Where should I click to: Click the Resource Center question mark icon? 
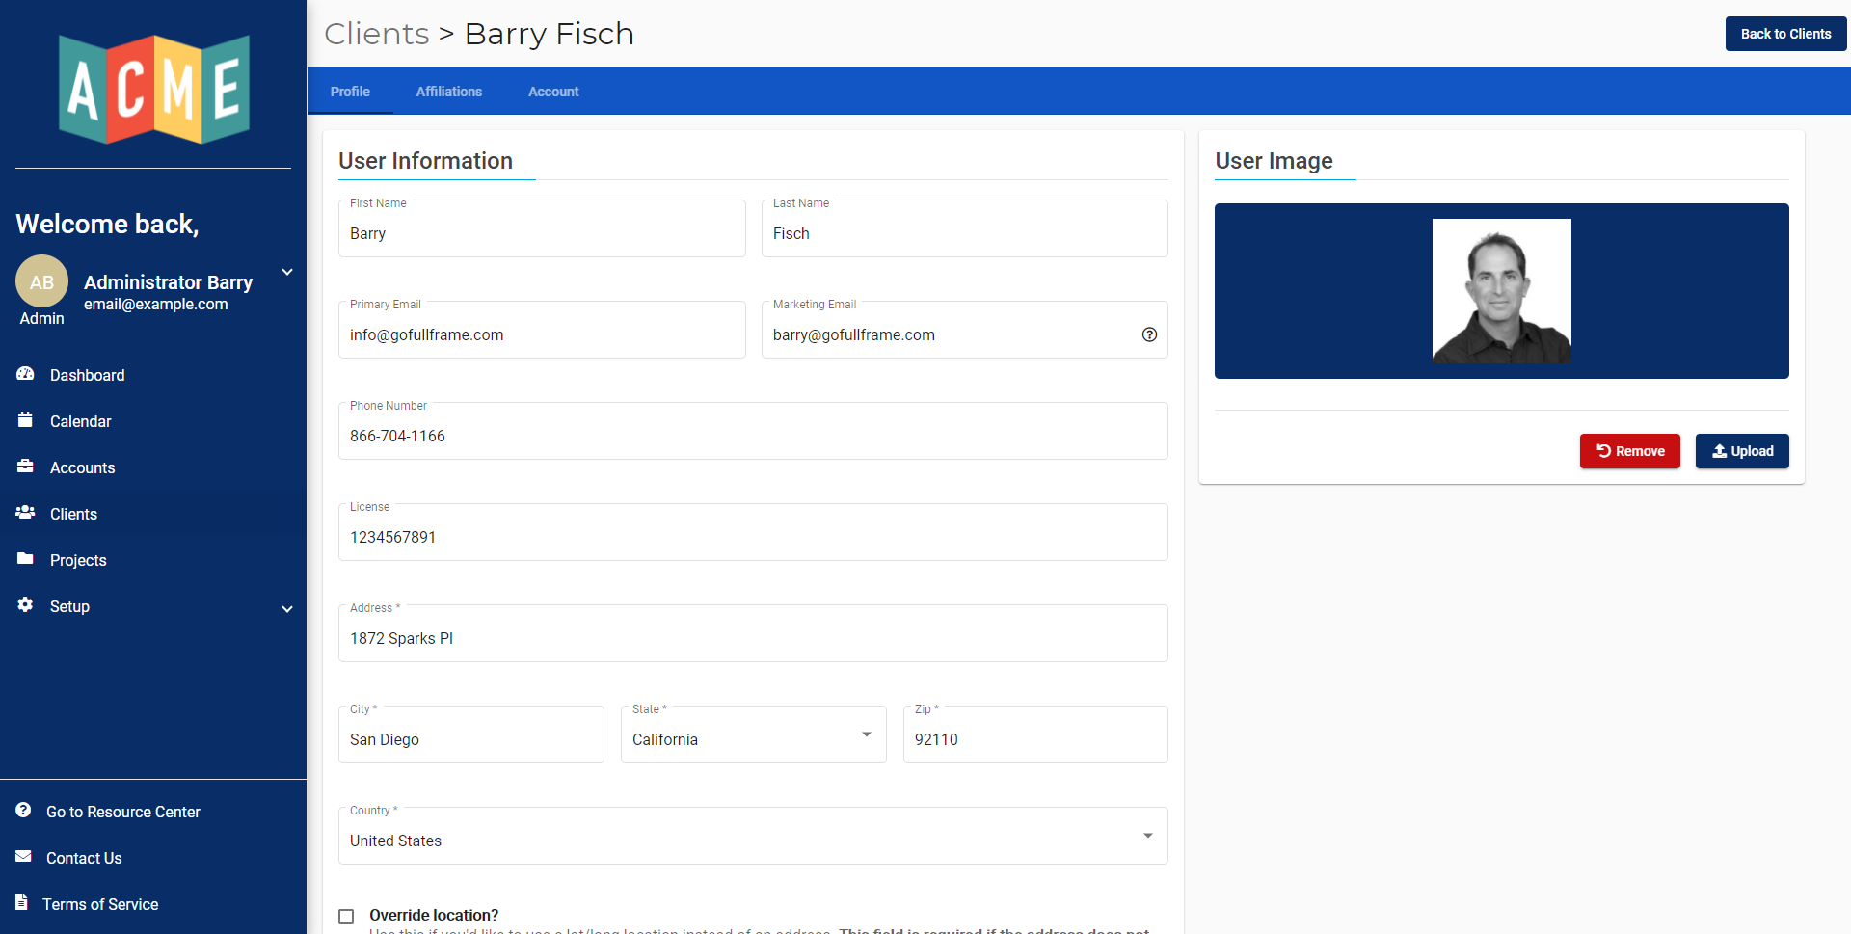23,811
